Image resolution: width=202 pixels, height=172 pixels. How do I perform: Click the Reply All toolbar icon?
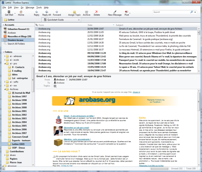(47, 12)
